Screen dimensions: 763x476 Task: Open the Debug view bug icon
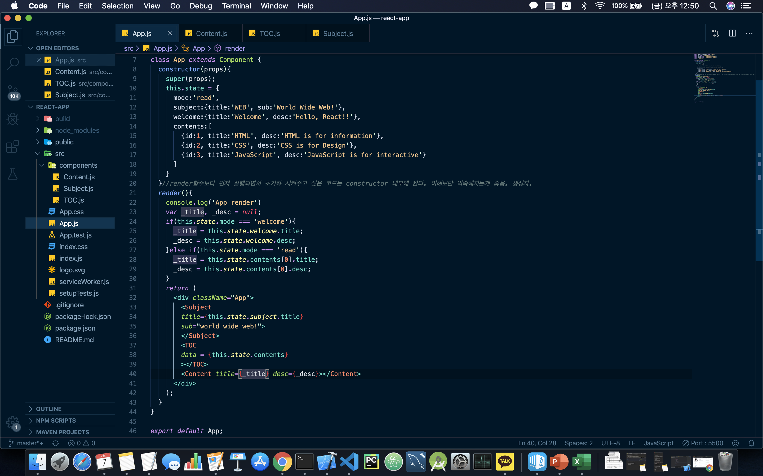click(13, 119)
